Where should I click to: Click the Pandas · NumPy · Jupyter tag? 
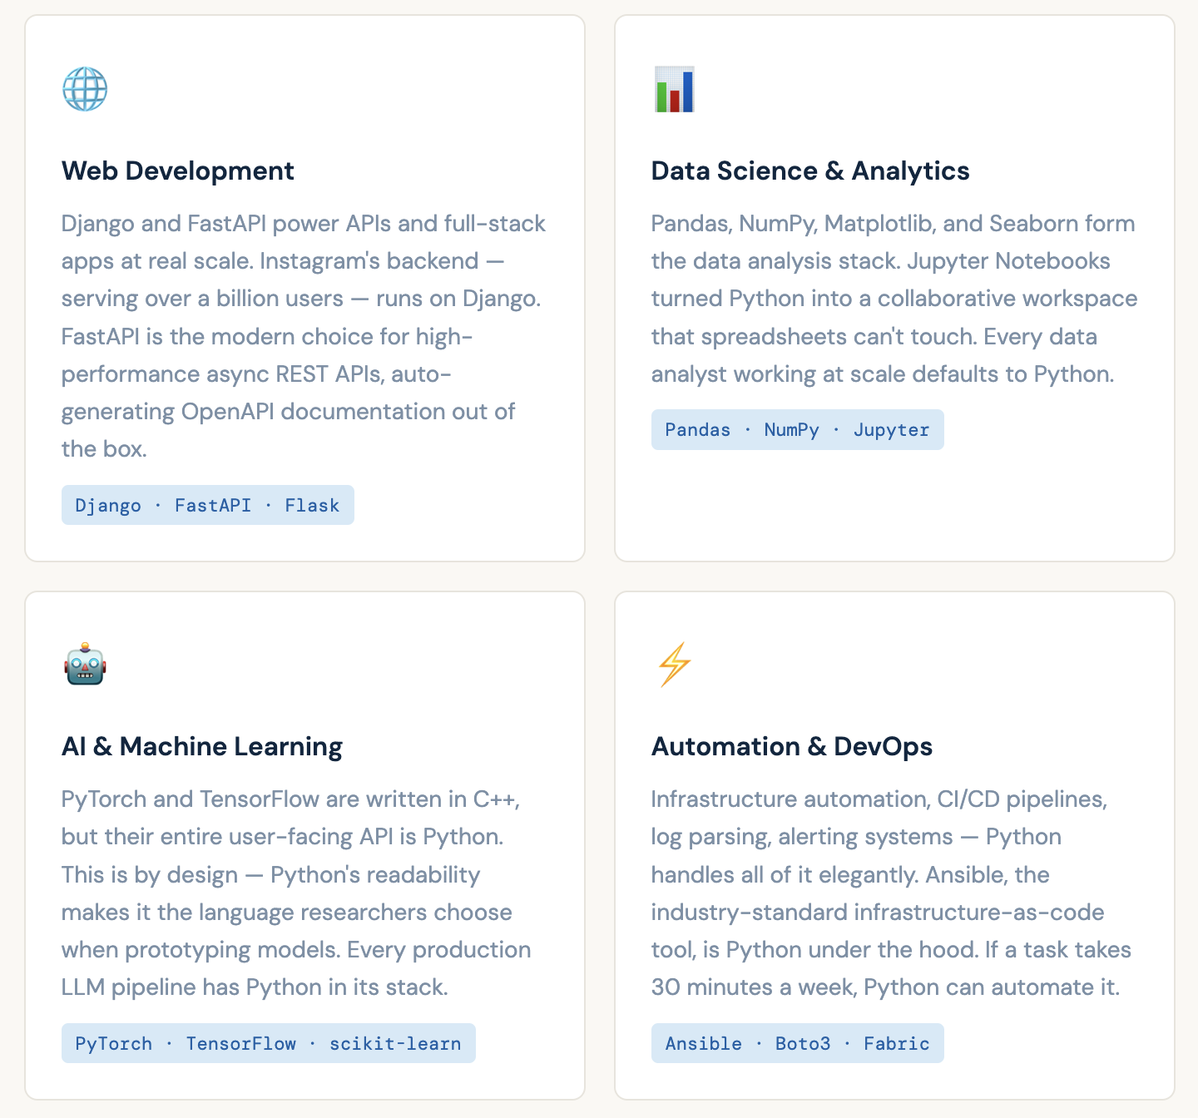[x=796, y=429]
